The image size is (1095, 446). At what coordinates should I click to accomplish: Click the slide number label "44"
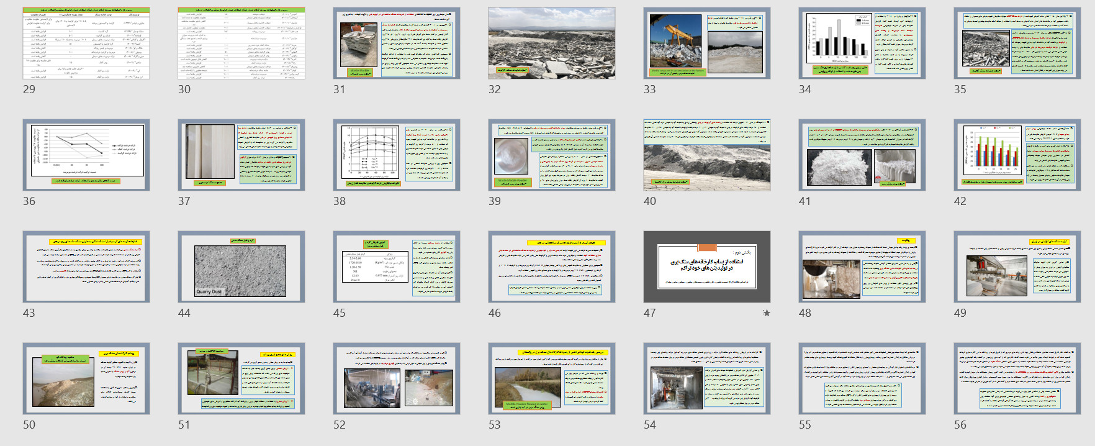184,313
